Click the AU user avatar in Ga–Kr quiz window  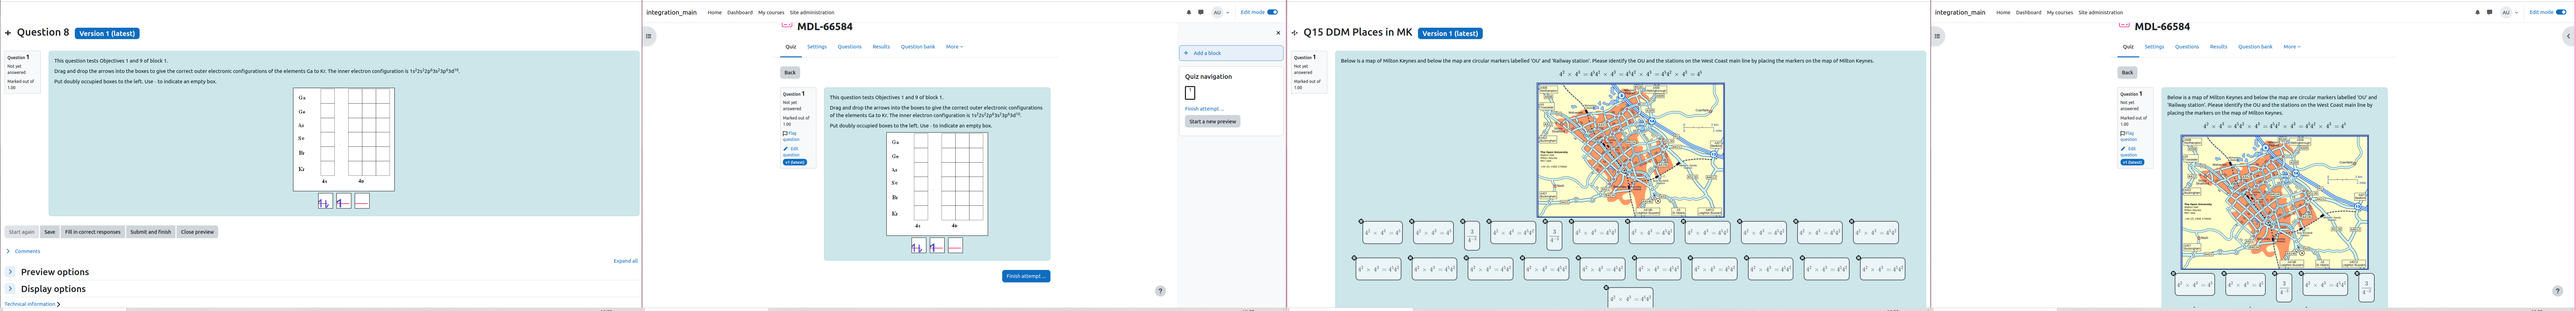click(x=1217, y=12)
